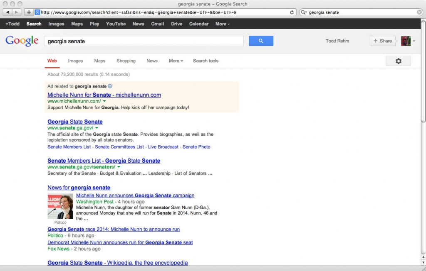
Task: Switch to the News results tab
Action: click(x=152, y=61)
